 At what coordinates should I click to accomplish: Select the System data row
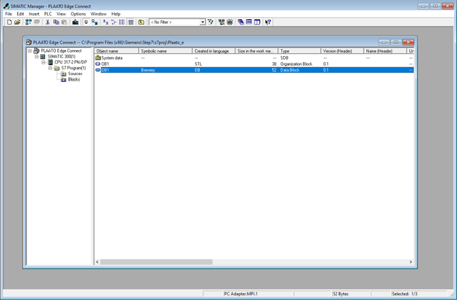tap(112, 58)
